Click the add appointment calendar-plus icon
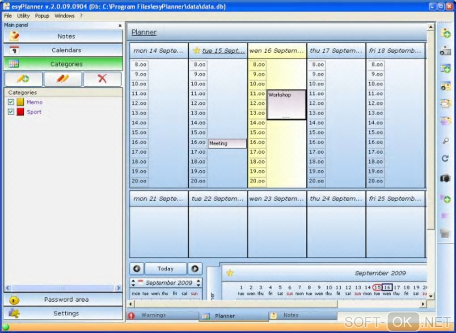 pos(445,69)
